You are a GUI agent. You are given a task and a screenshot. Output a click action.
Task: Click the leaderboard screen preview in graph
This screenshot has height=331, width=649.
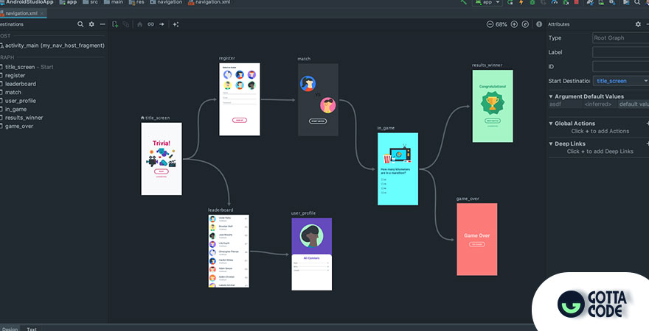pyautogui.click(x=229, y=251)
